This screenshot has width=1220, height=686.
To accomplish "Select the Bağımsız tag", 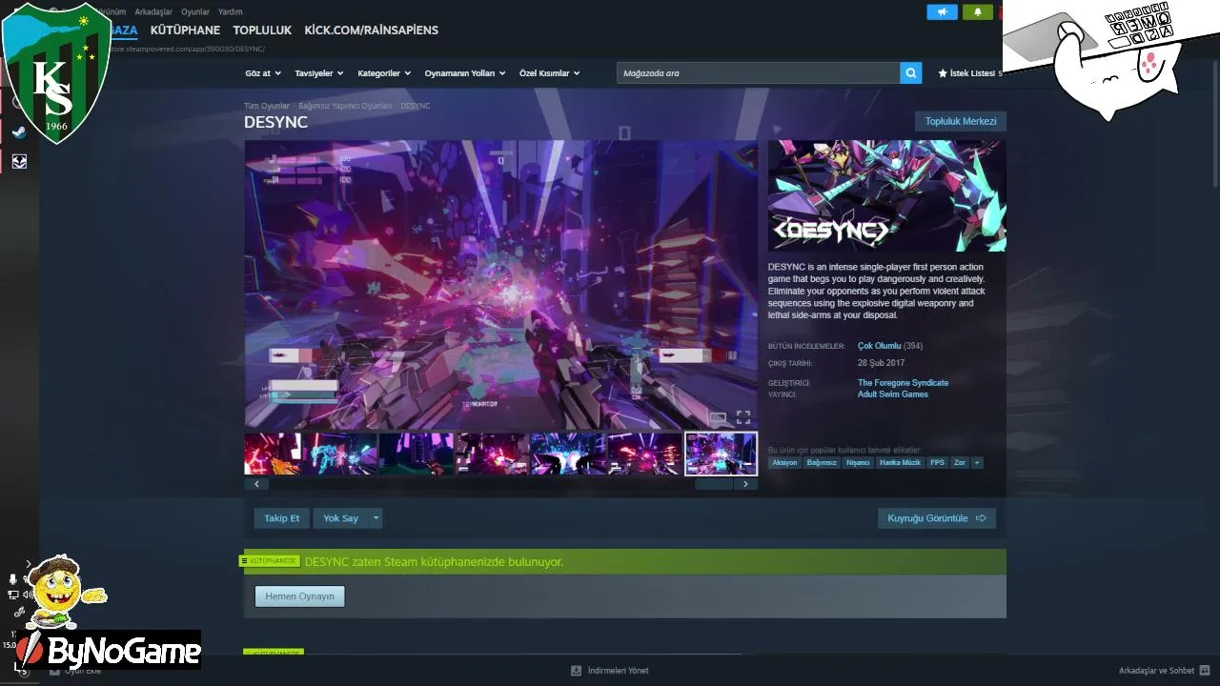I will [822, 463].
